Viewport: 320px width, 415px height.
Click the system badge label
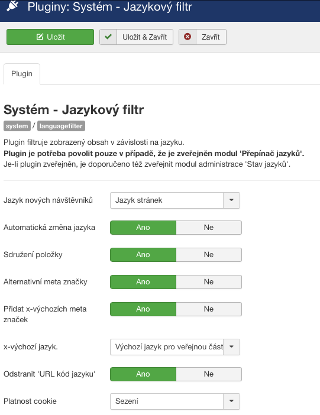click(x=17, y=126)
